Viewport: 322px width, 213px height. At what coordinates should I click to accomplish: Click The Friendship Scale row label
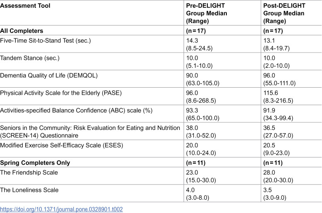click(x=29, y=172)
